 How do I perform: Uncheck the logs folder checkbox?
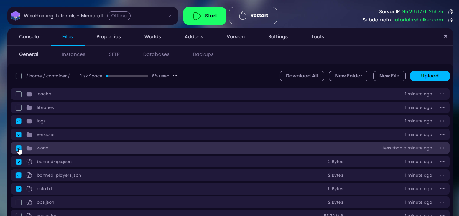(19, 121)
